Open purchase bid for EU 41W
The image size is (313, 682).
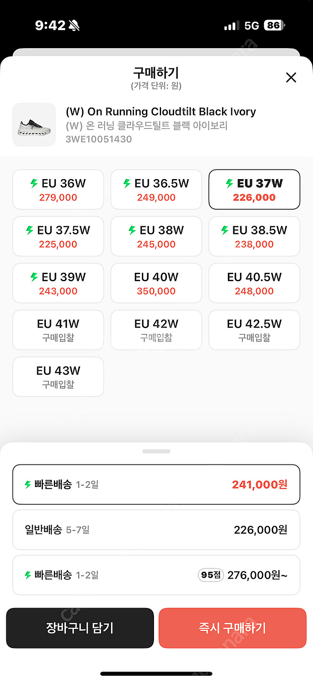[58, 330]
